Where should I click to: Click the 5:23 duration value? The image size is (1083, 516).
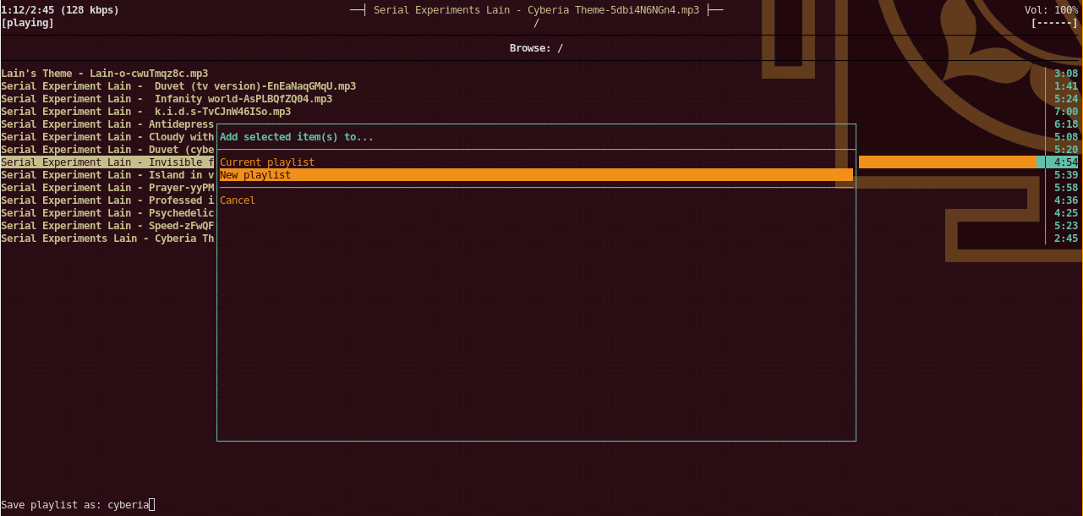point(1066,226)
